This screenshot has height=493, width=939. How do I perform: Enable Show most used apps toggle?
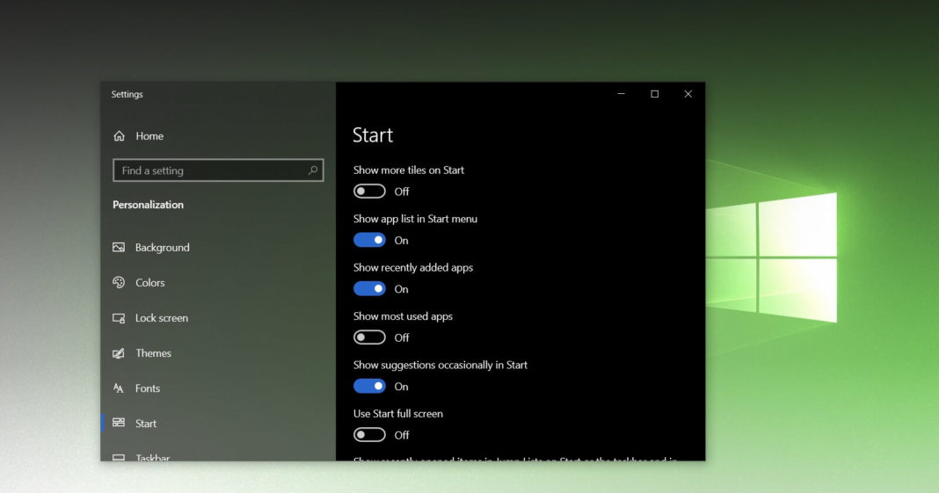tap(369, 337)
